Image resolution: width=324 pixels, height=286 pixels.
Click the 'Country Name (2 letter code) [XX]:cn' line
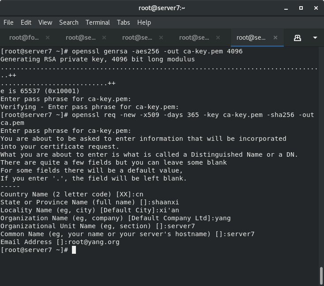72,194
